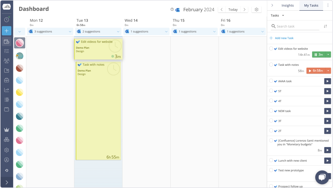
Task: Open the team members icon in sidebar
Action: pos(7,61)
